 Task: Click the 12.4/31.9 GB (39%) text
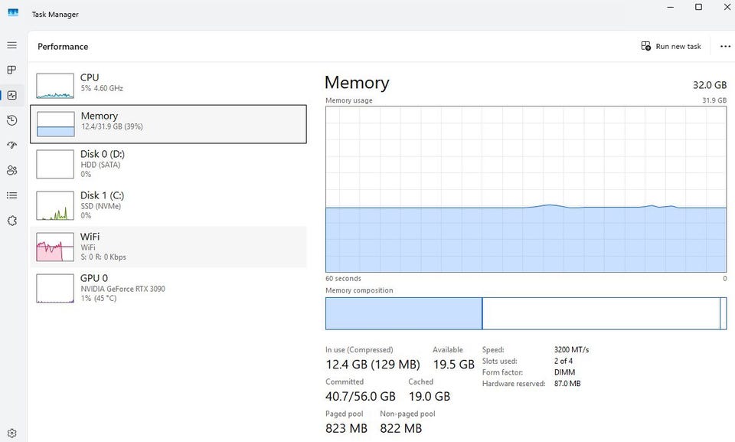[112, 126]
